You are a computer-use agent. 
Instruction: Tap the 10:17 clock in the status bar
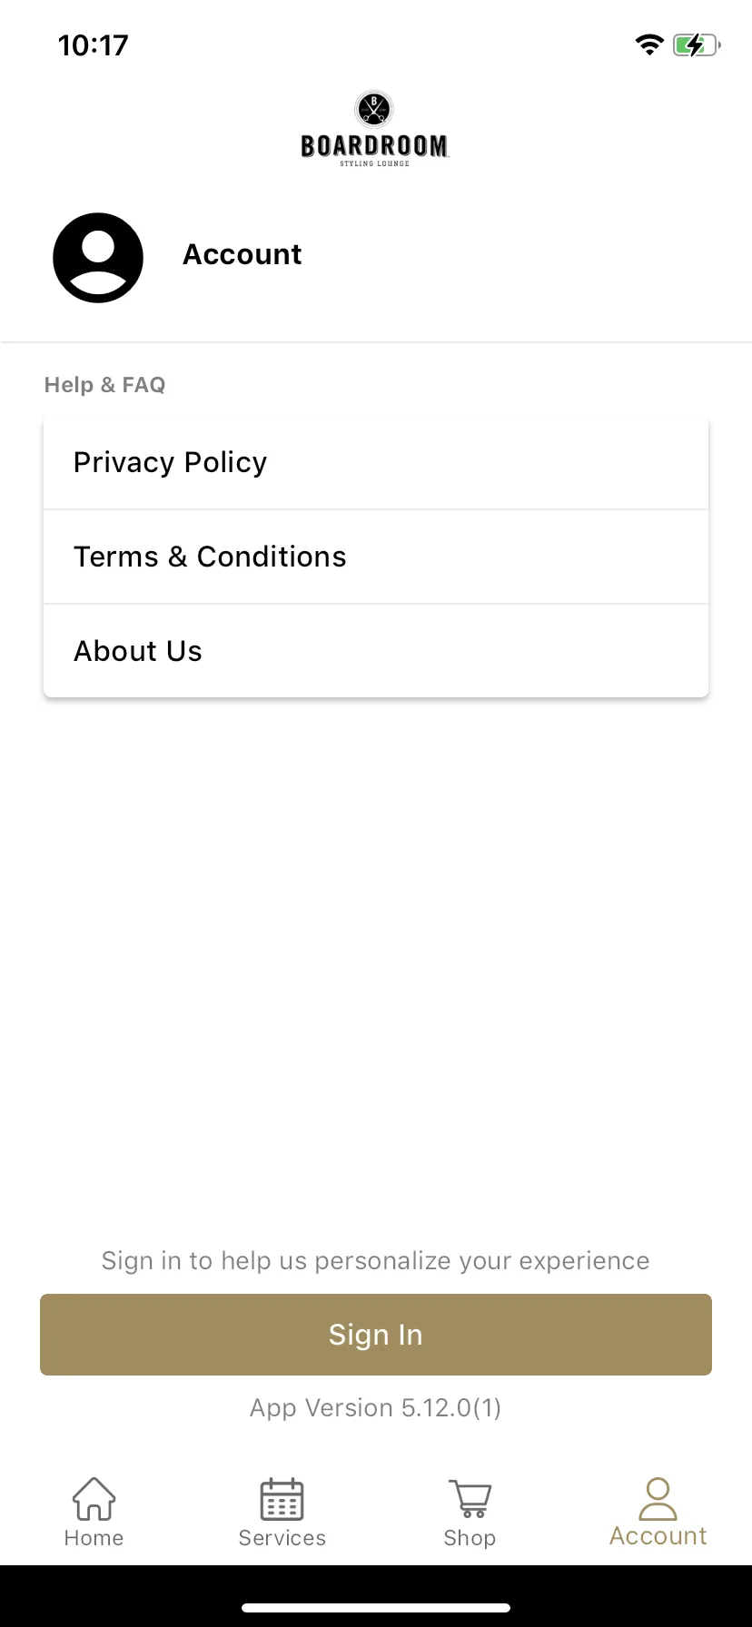click(x=94, y=45)
